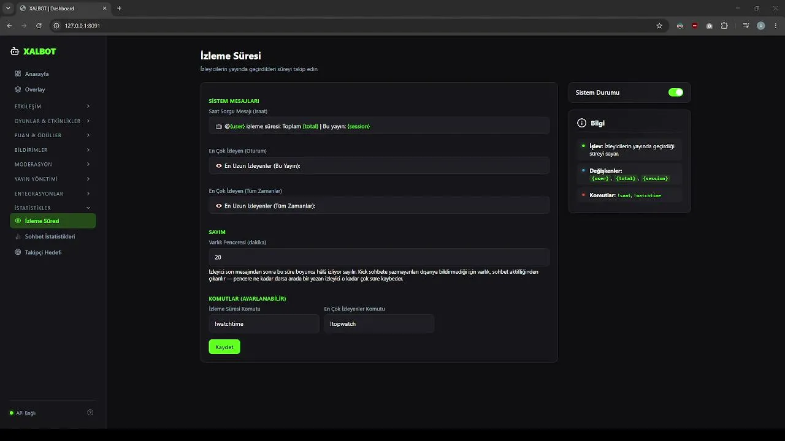Click the camera extension icon

709,26
